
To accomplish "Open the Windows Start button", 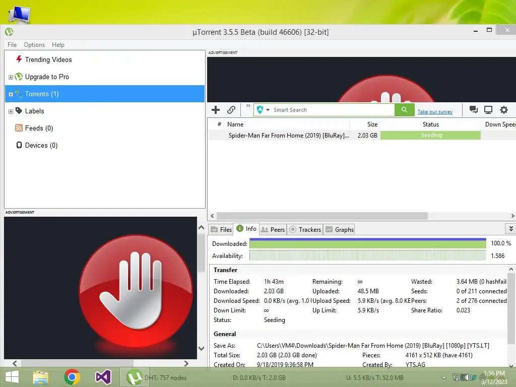I will tap(12, 377).
